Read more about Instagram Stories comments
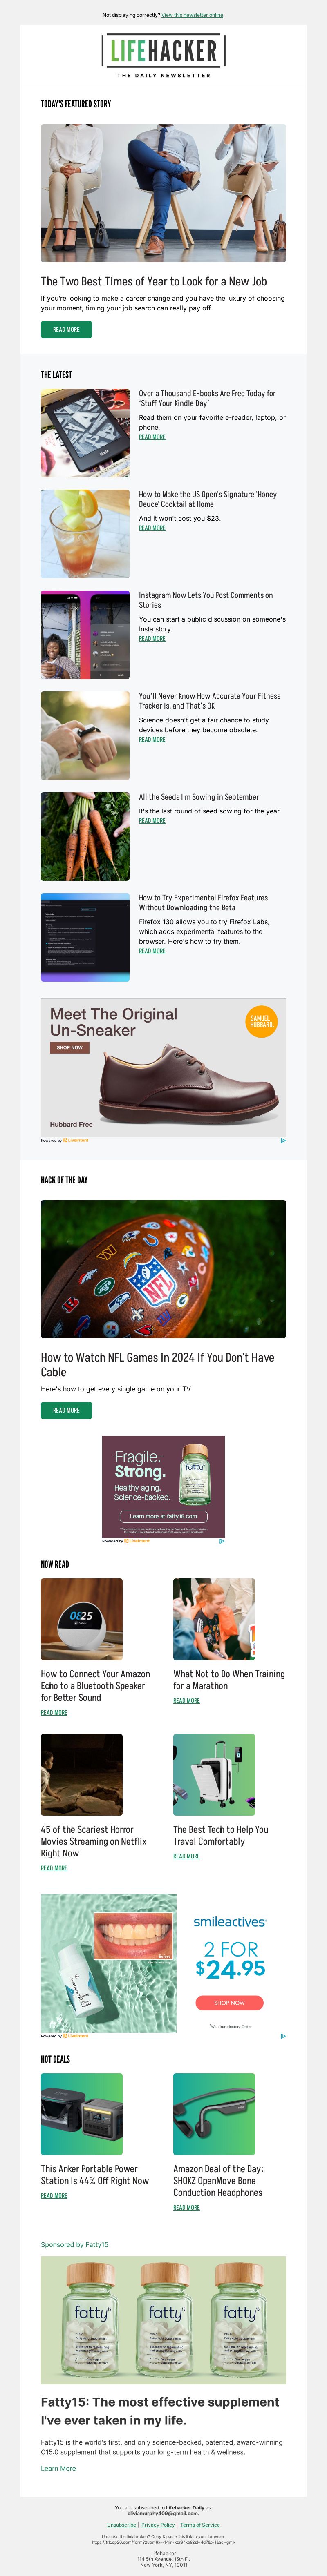Image resolution: width=327 pixels, height=2576 pixels. 152,638
